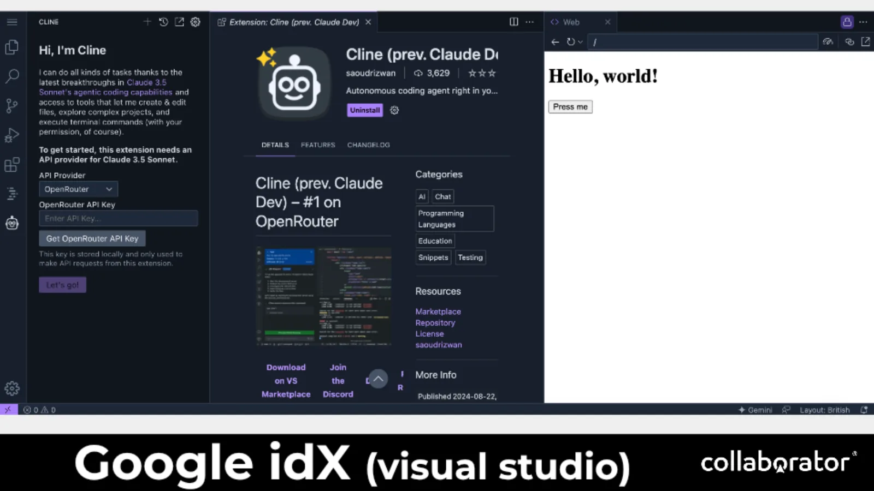Pop Cline out into editor
874x491 pixels.
[179, 22]
